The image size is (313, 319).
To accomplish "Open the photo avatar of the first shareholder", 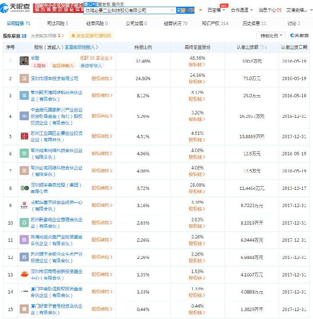I will point(24,61).
